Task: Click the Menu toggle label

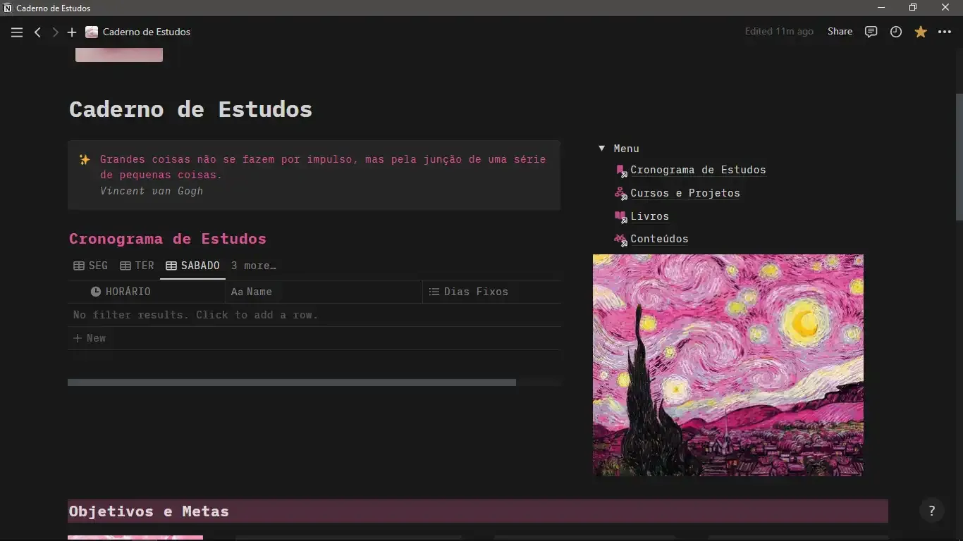Action: pos(627,149)
